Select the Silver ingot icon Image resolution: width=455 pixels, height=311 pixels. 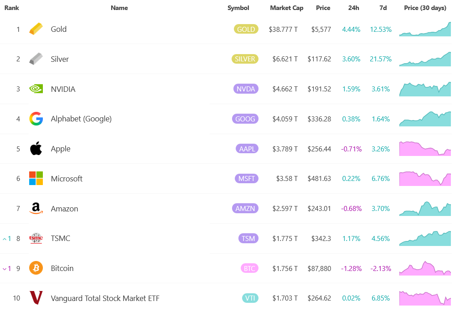click(36, 59)
